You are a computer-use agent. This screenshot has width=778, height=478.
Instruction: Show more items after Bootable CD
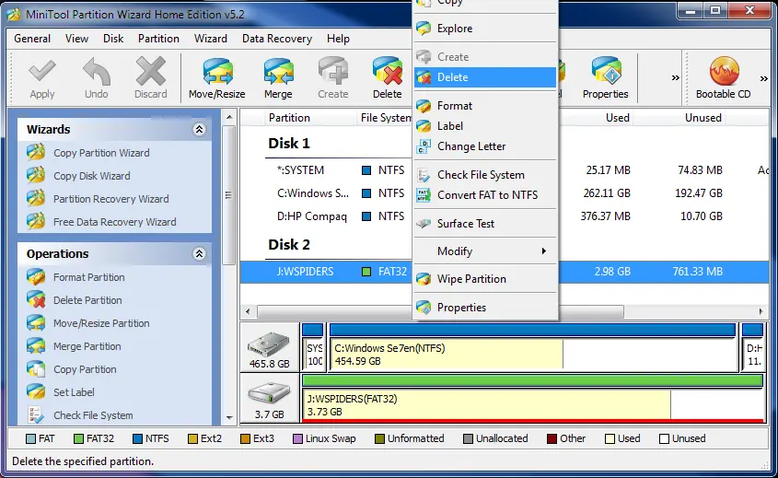(763, 78)
